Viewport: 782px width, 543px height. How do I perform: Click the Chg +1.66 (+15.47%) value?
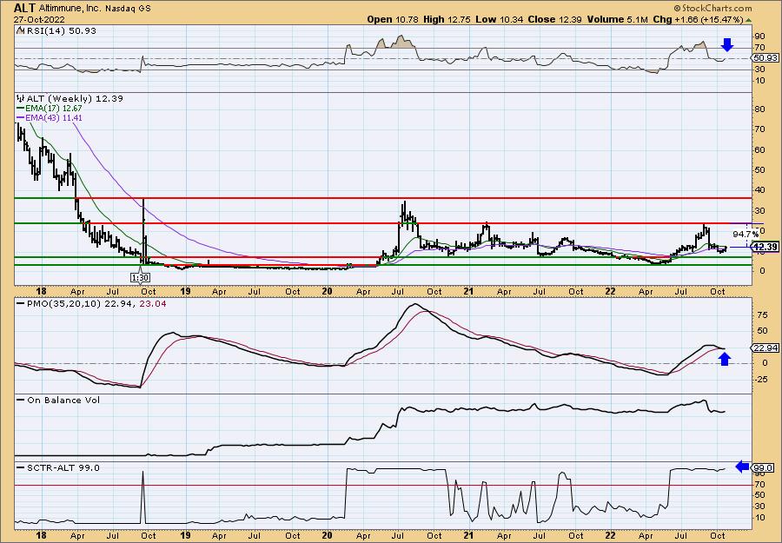(698, 19)
